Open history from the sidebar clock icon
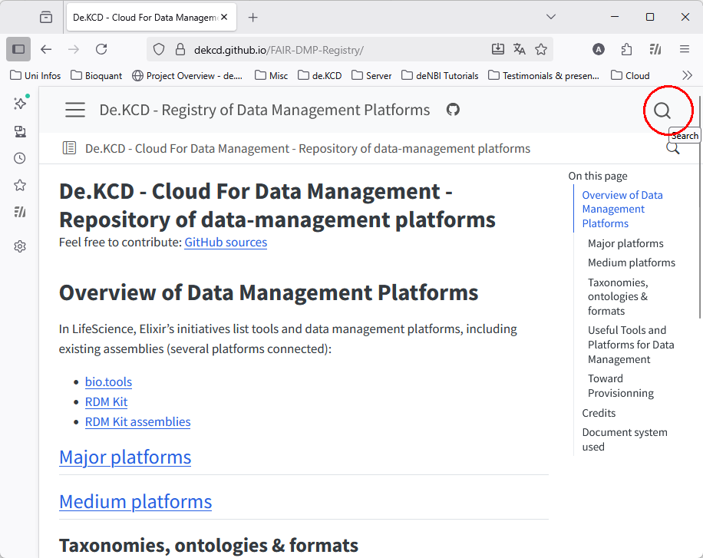Screen dimensions: 703x558 20,158
